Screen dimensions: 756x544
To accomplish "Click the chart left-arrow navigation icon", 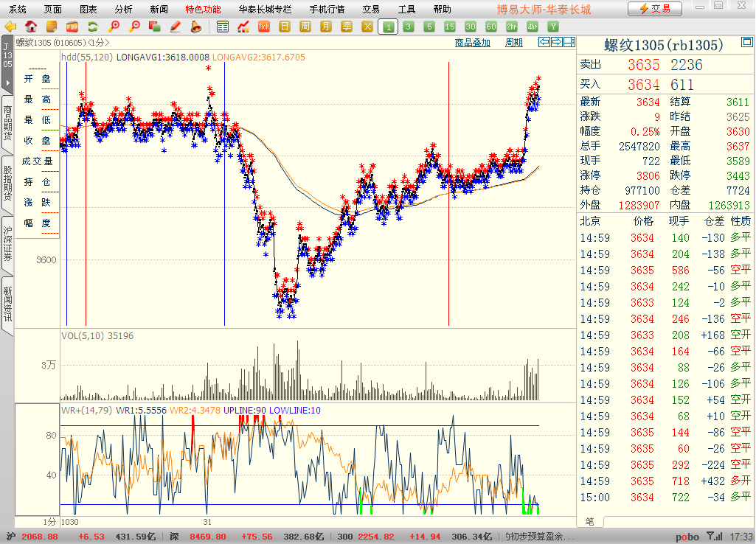I will point(544,43).
